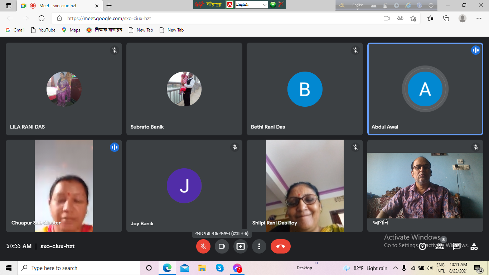
Task: Open a new tab with plus button
Action: 109,6
